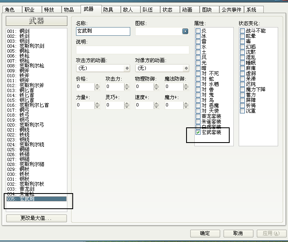Check the 对 天使 attribute
The height and width of the screenshot is (242, 288).
coord(198,111)
